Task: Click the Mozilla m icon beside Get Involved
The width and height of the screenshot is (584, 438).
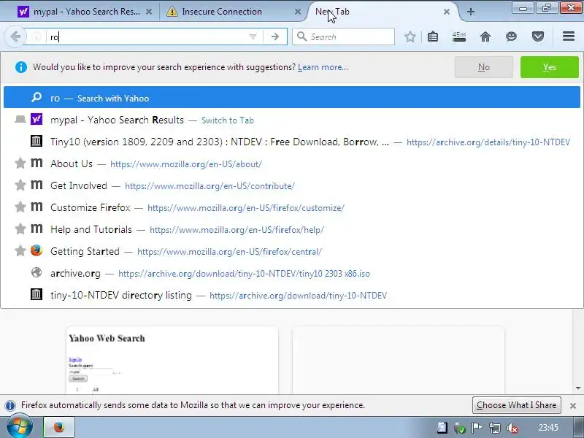Action: coord(36,185)
